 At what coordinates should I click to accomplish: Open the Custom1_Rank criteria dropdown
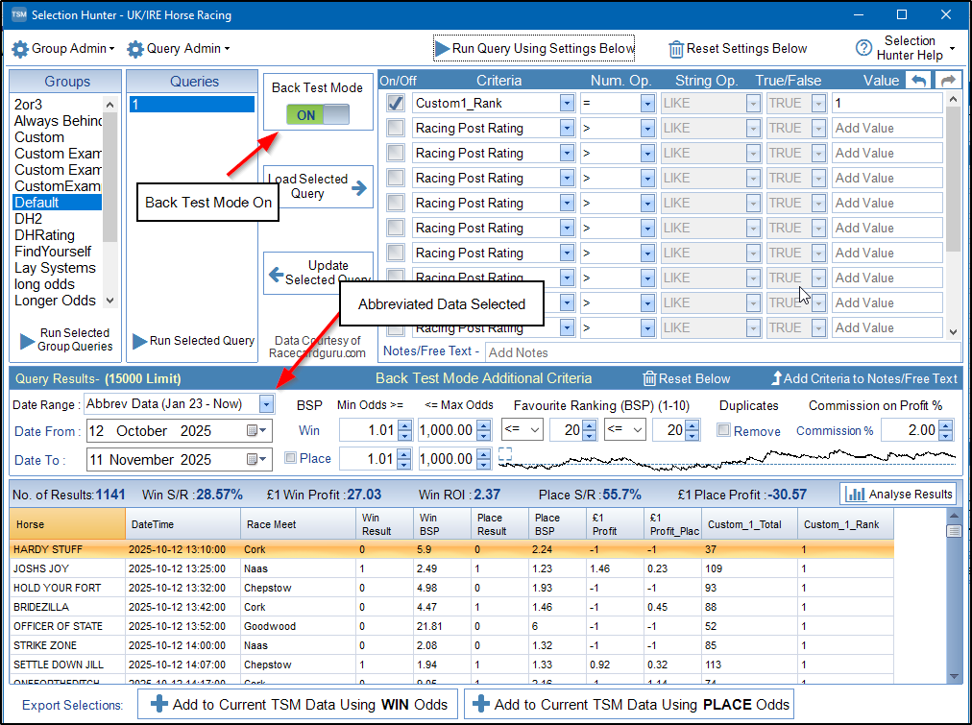click(567, 103)
